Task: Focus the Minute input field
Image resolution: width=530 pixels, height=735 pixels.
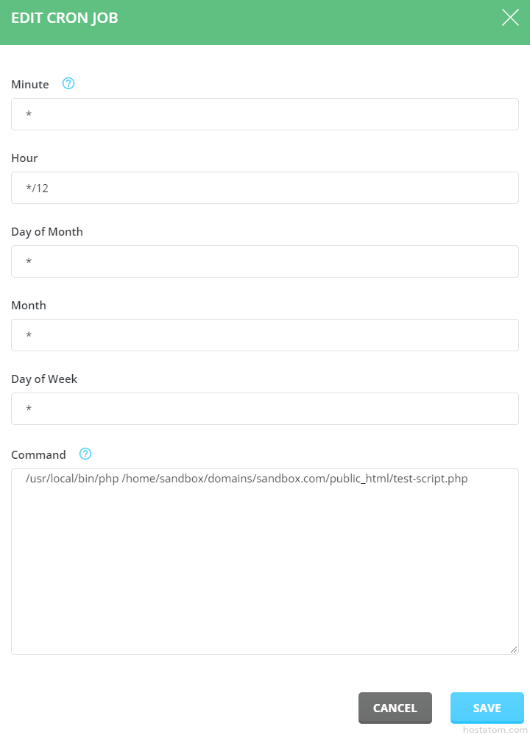Action: click(x=265, y=114)
